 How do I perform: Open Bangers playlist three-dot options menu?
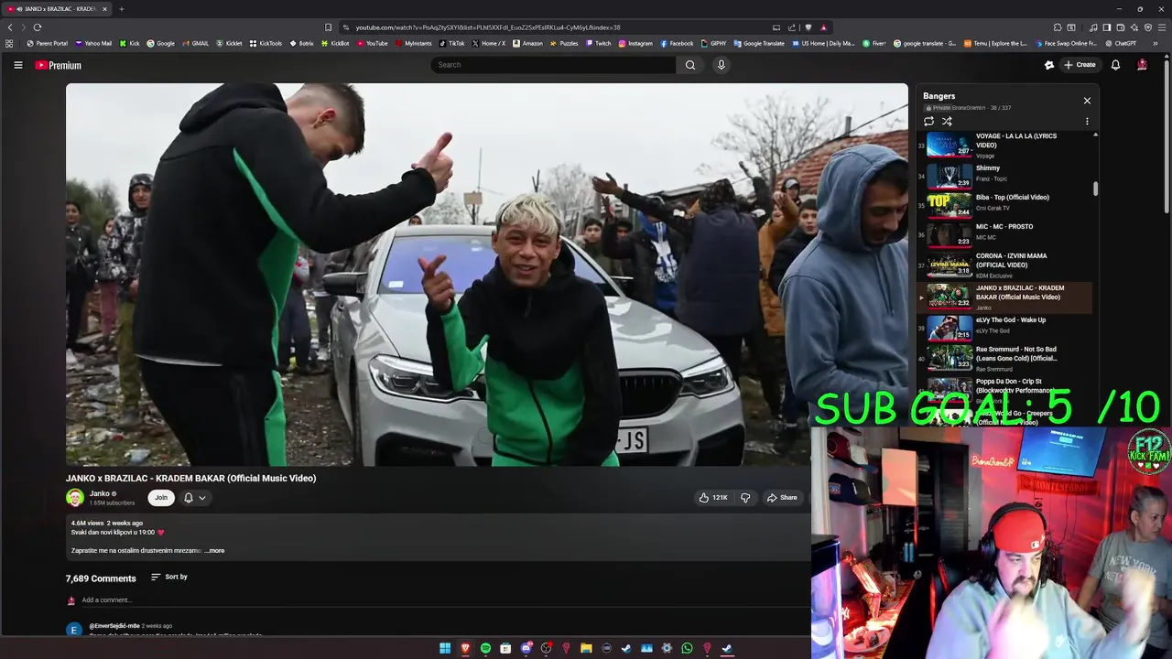(1087, 121)
